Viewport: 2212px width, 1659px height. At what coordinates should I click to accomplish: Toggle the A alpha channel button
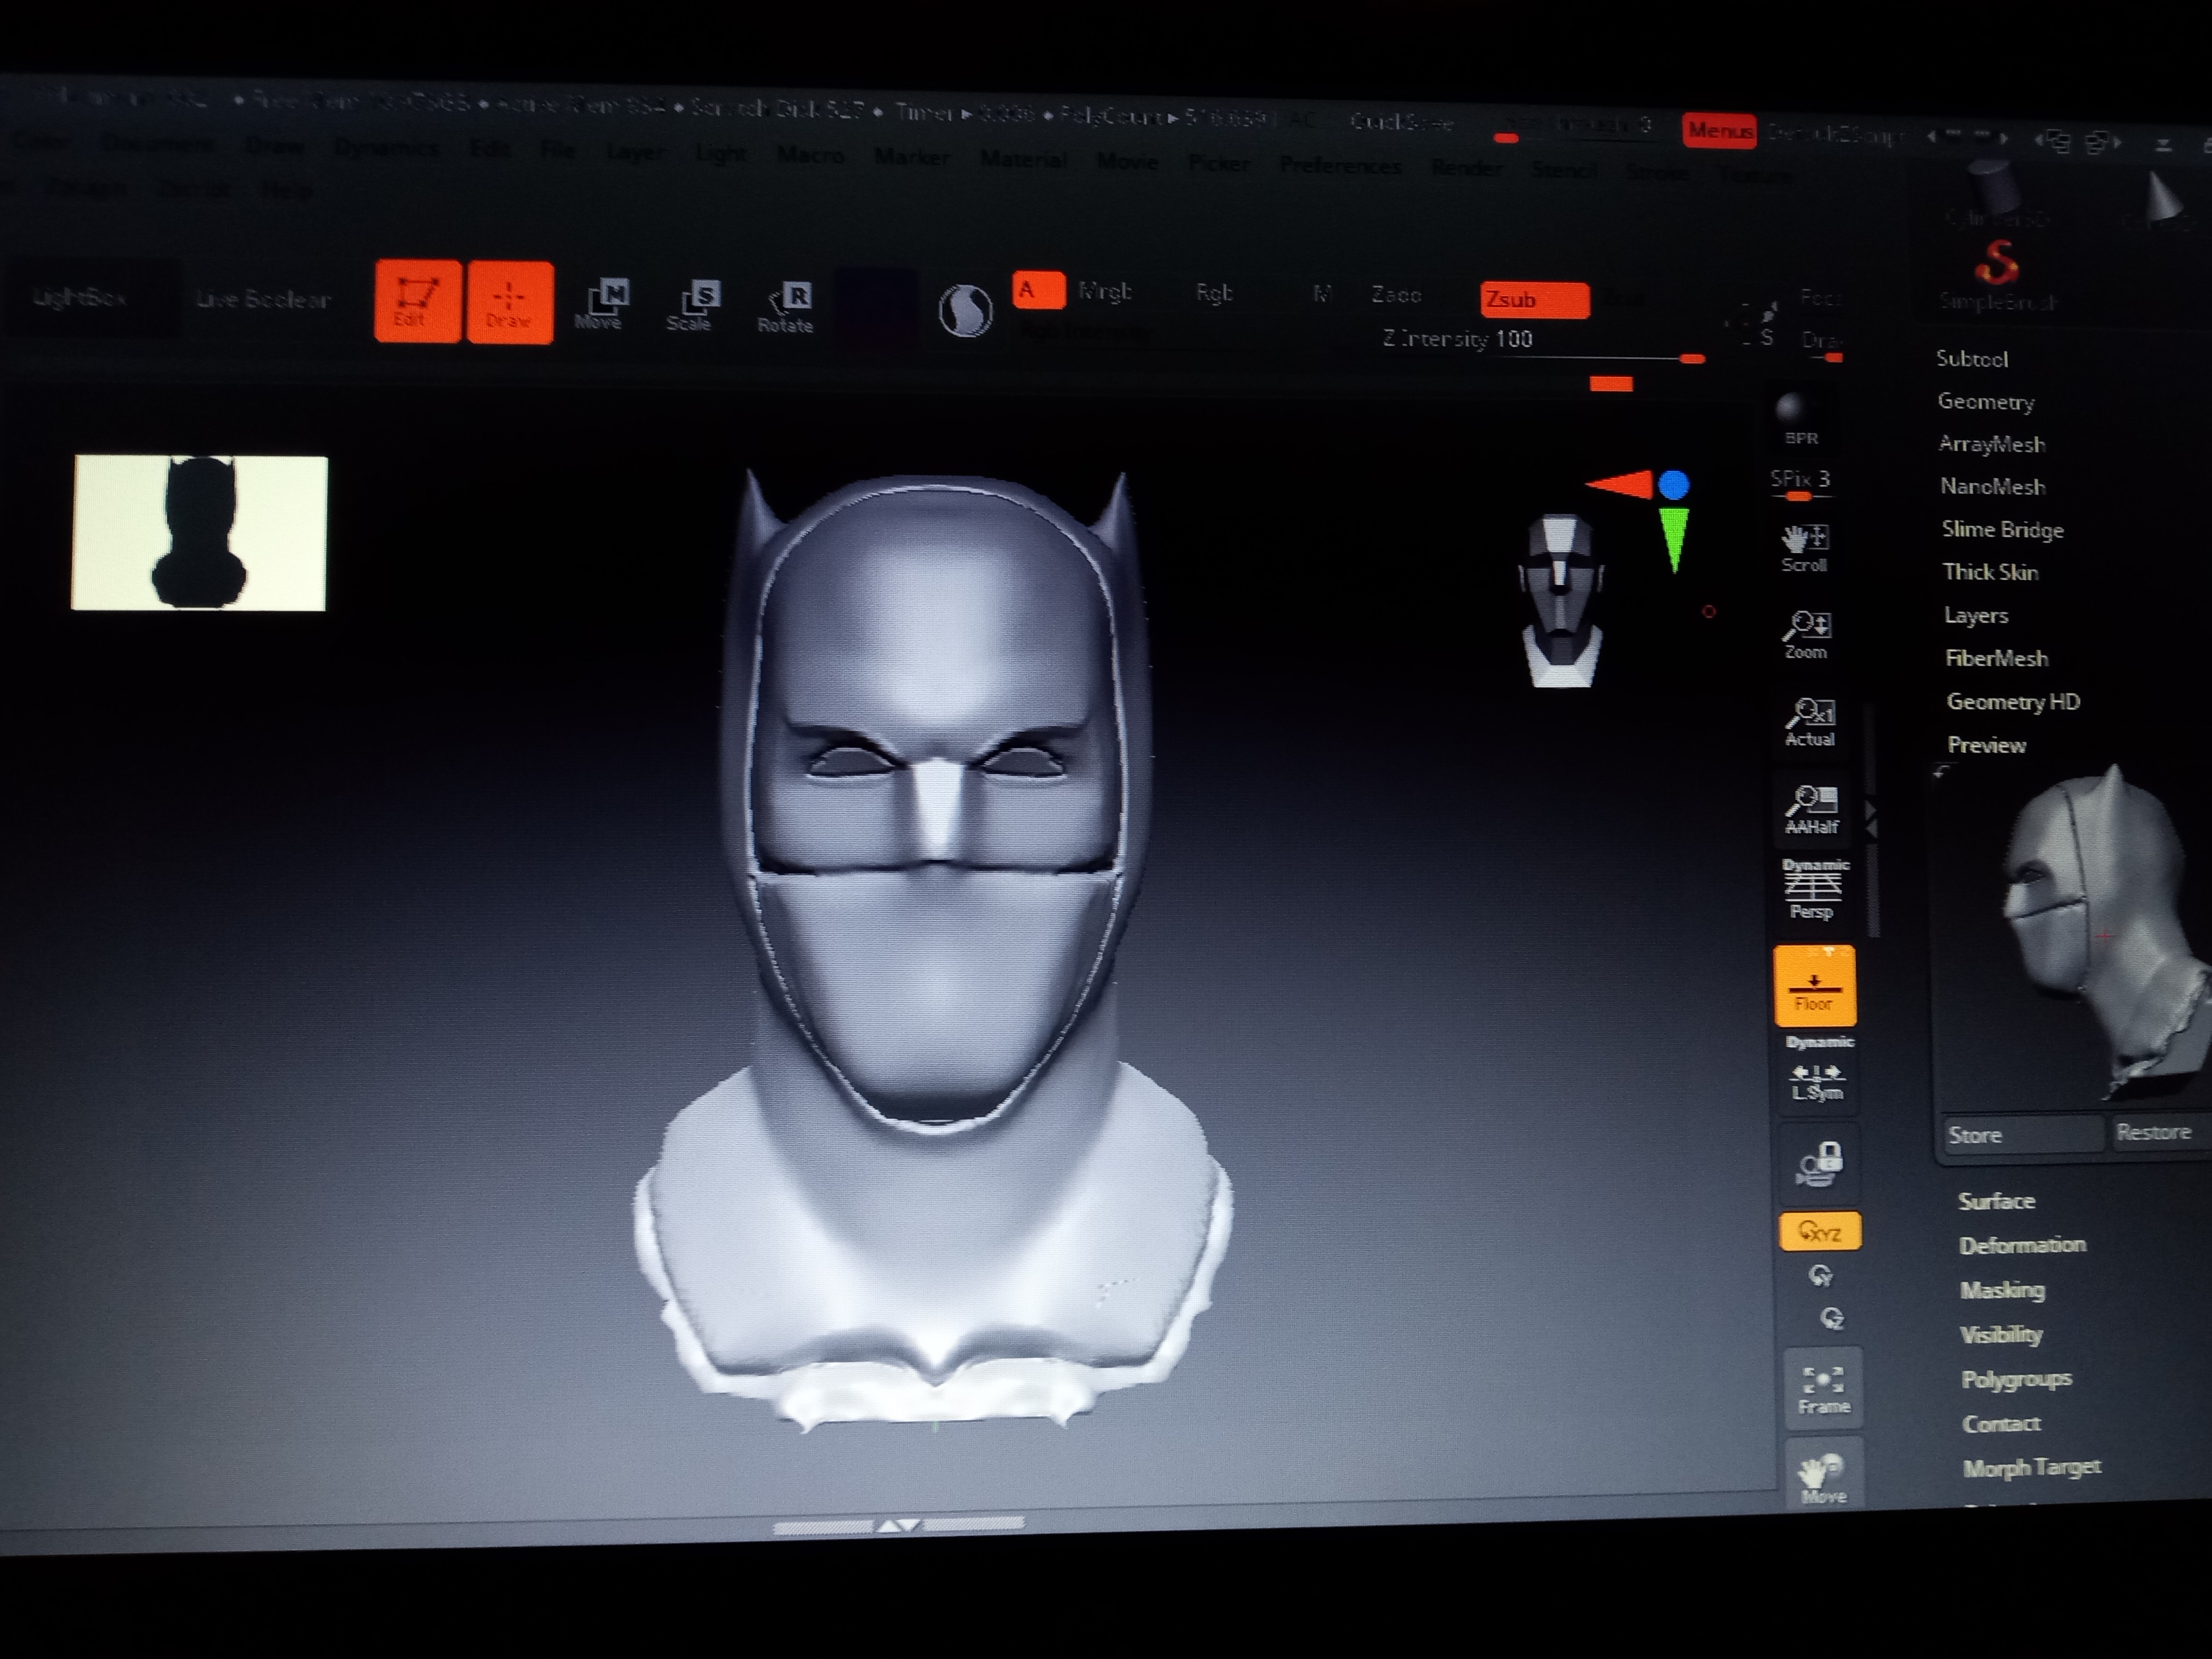1038,291
